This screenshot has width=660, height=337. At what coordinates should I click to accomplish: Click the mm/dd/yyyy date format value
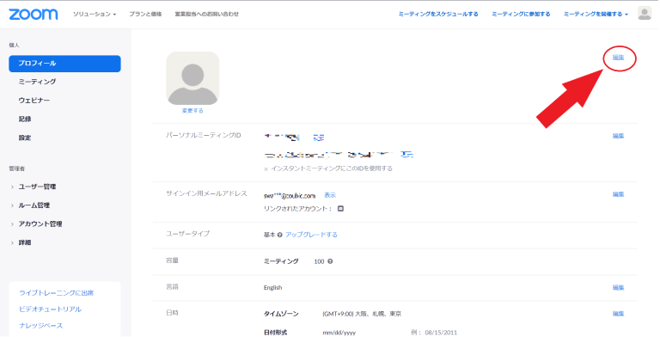point(339,333)
